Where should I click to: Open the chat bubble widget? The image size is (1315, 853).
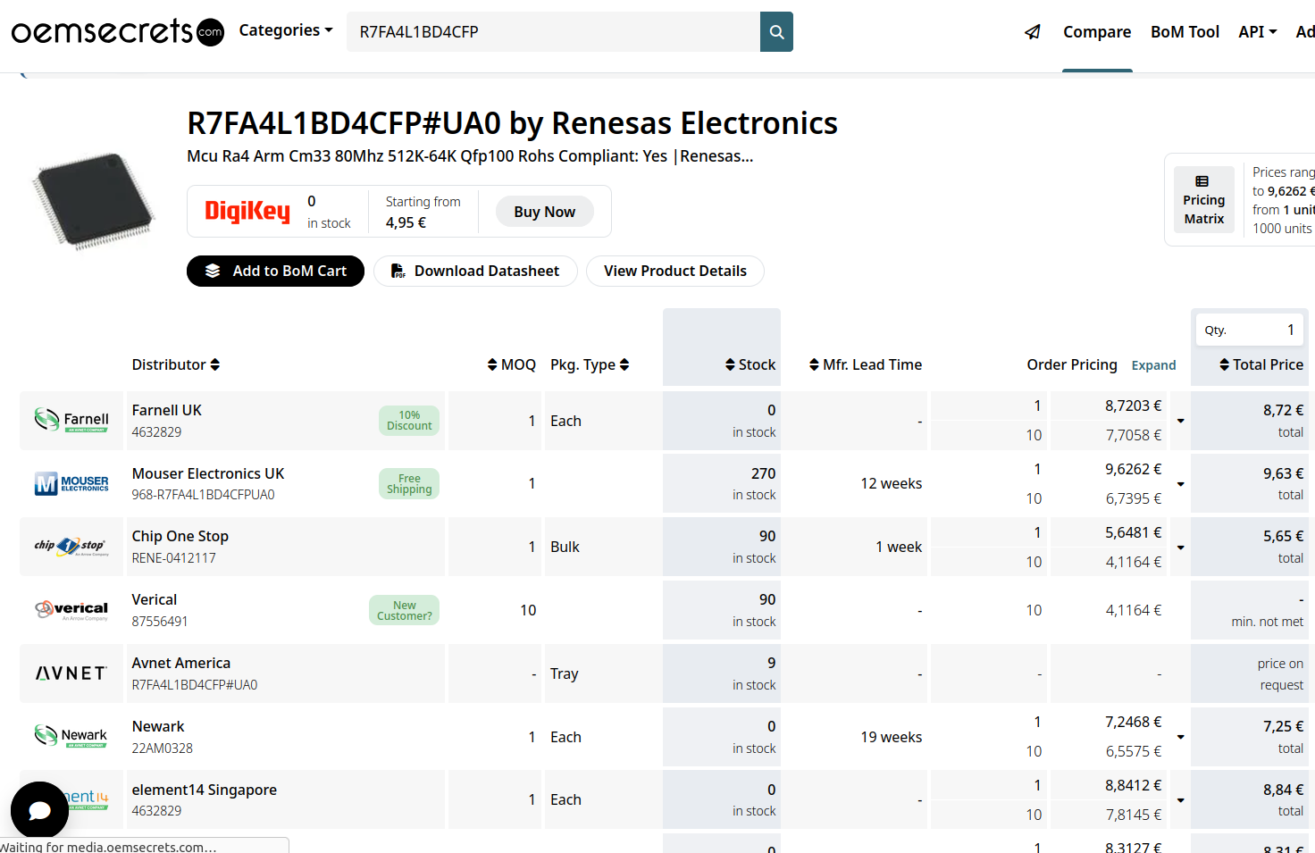(39, 810)
